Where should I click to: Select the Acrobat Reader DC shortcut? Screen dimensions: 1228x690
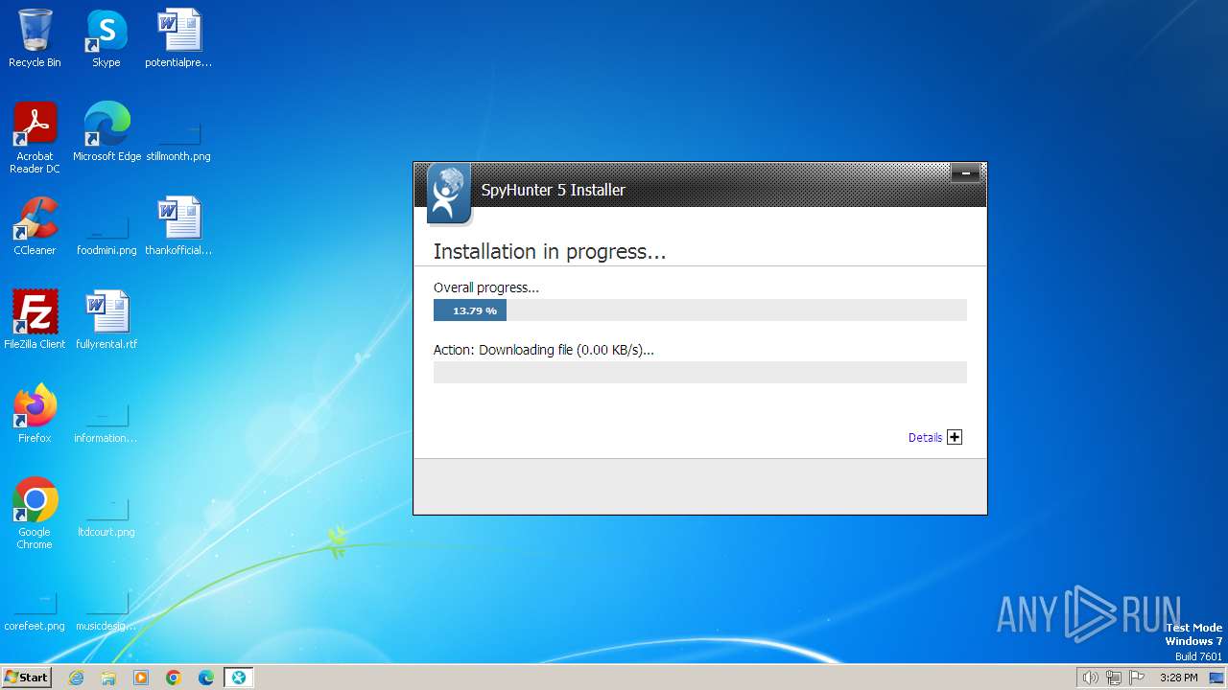(35, 139)
